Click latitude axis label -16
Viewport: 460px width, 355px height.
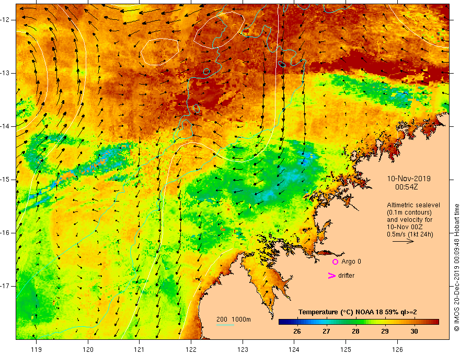coord(5,233)
